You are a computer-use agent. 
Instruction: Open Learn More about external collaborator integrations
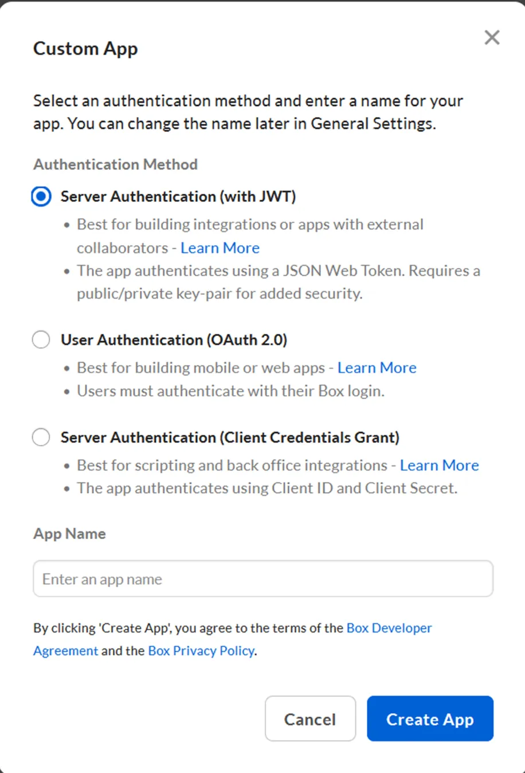[x=220, y=248]
